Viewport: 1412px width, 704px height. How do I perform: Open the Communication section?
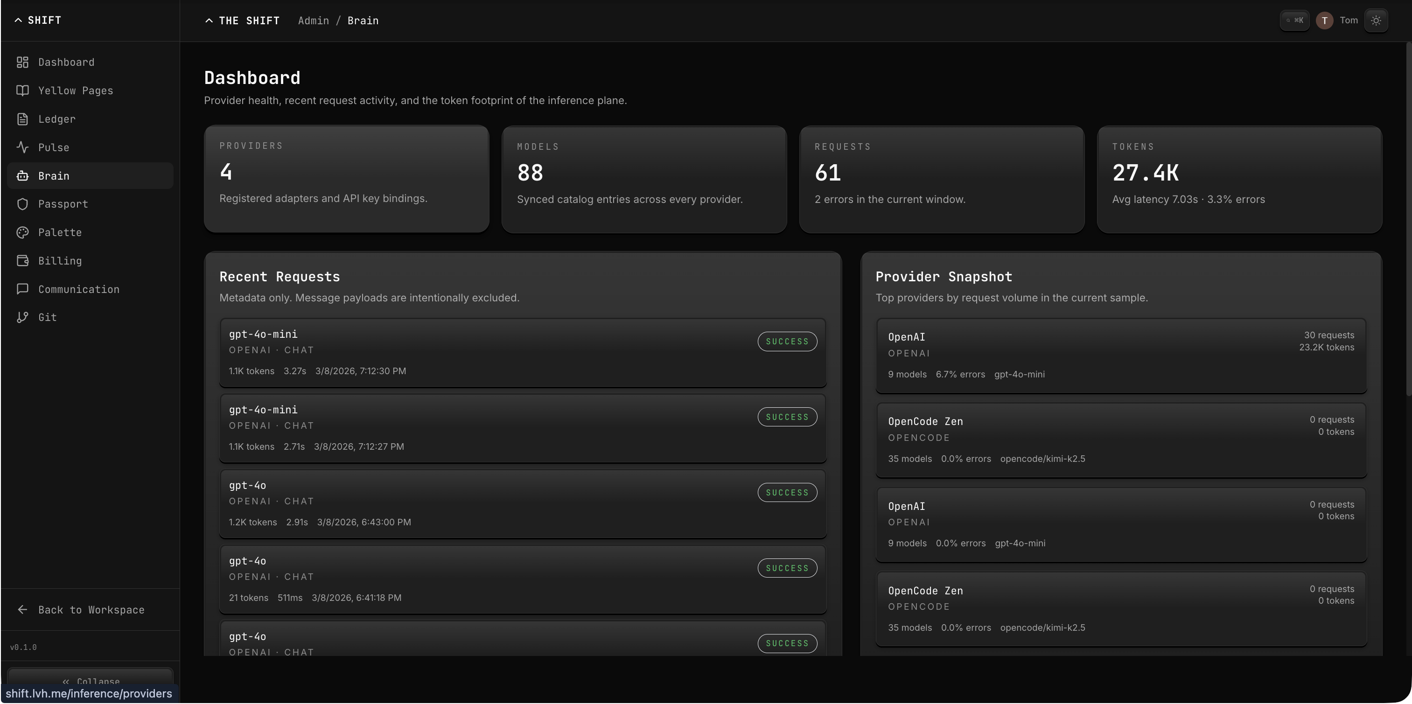pyautogui.click(x=78, y=289)
